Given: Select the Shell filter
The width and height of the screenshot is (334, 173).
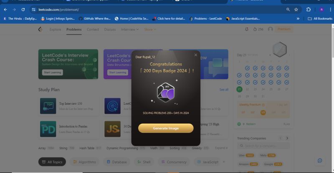Looking at the screenshot, I should 144,162.
